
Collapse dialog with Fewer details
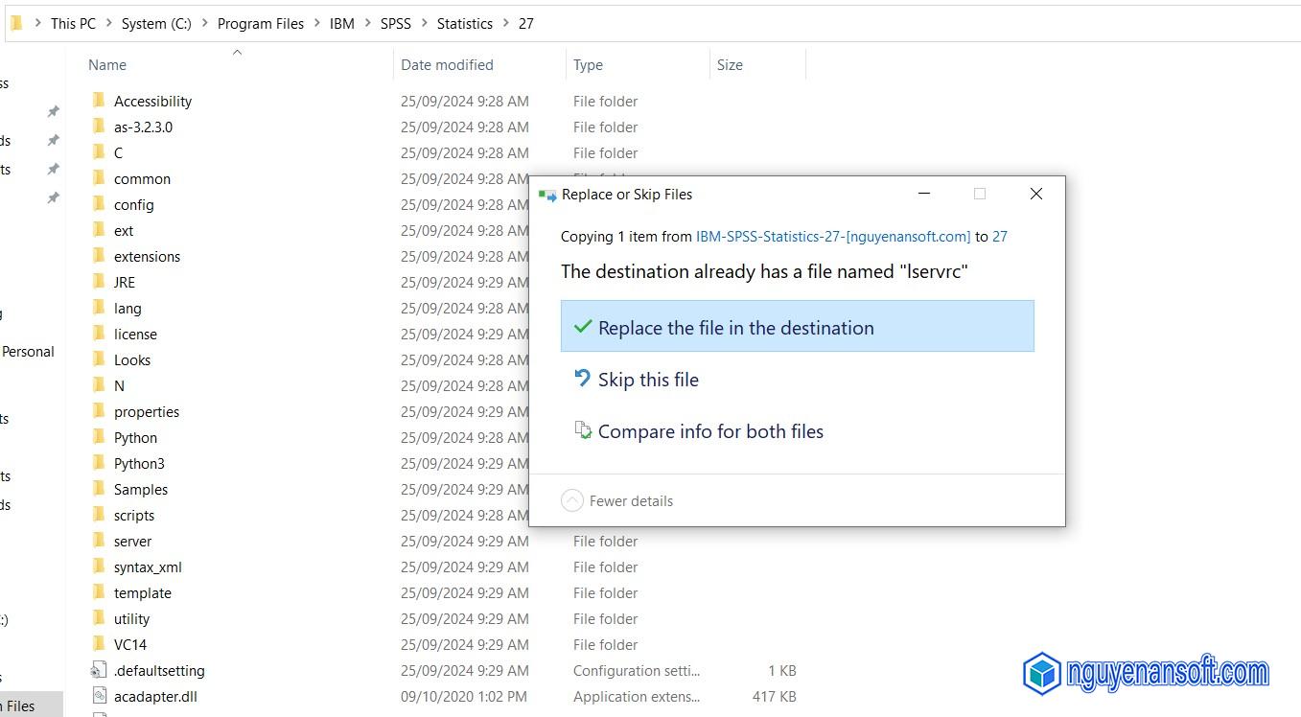point(617,500)
